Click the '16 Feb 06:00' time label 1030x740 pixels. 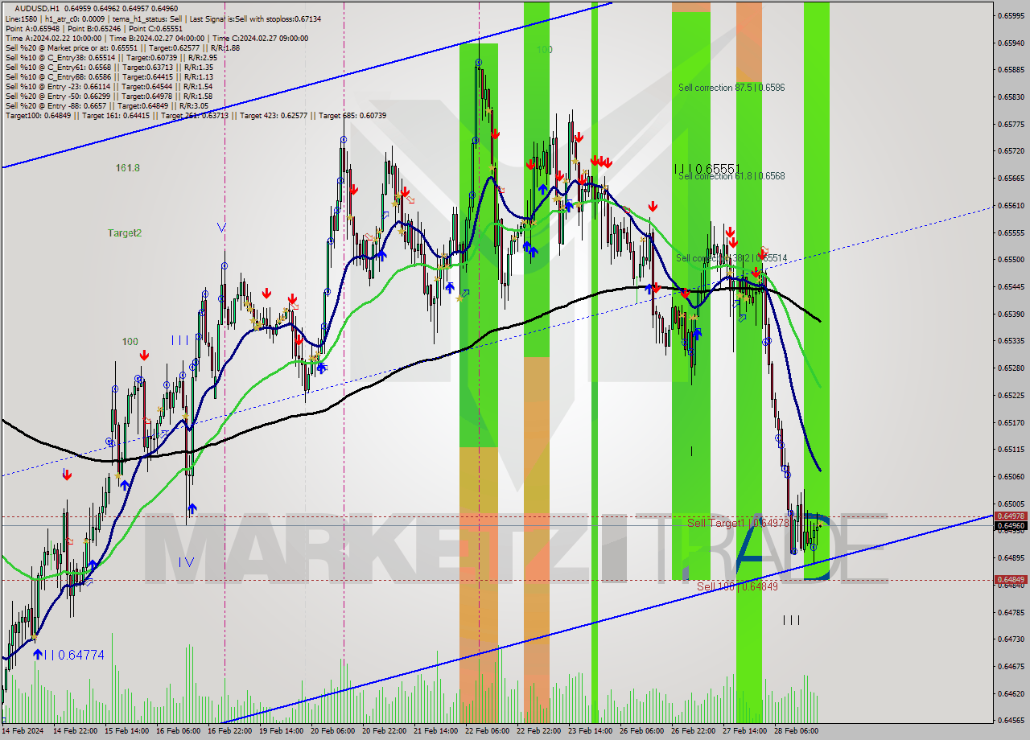click(179, 732)
